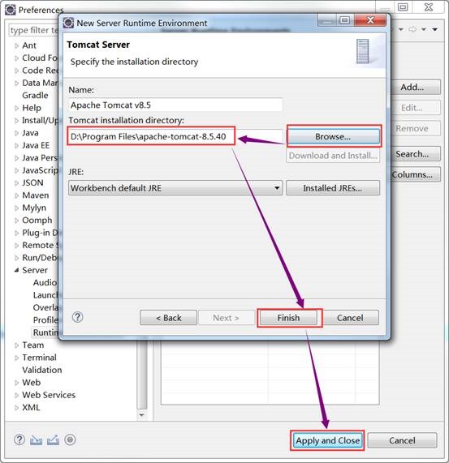Image resolution: width=449 pixels, height=463 pixels.
Task: Open the Preferences forward navigation arrow
Action: tap(412, 29)
